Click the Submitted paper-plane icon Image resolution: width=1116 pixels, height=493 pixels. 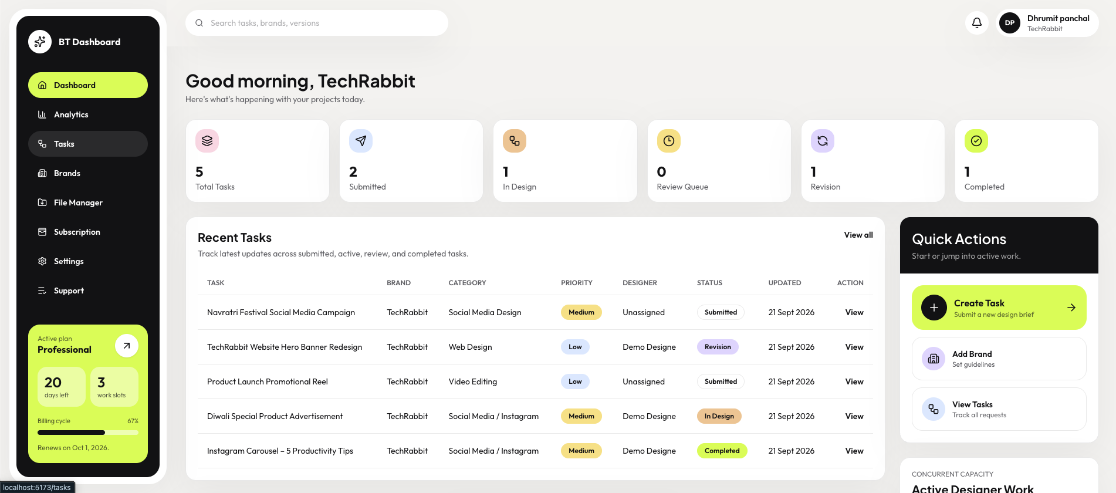click(361, 141)
